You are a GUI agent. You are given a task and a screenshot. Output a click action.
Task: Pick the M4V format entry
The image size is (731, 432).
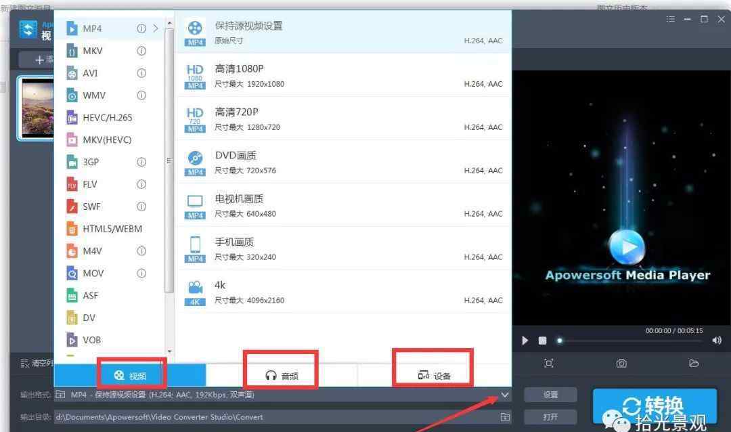tap(109, 251)
